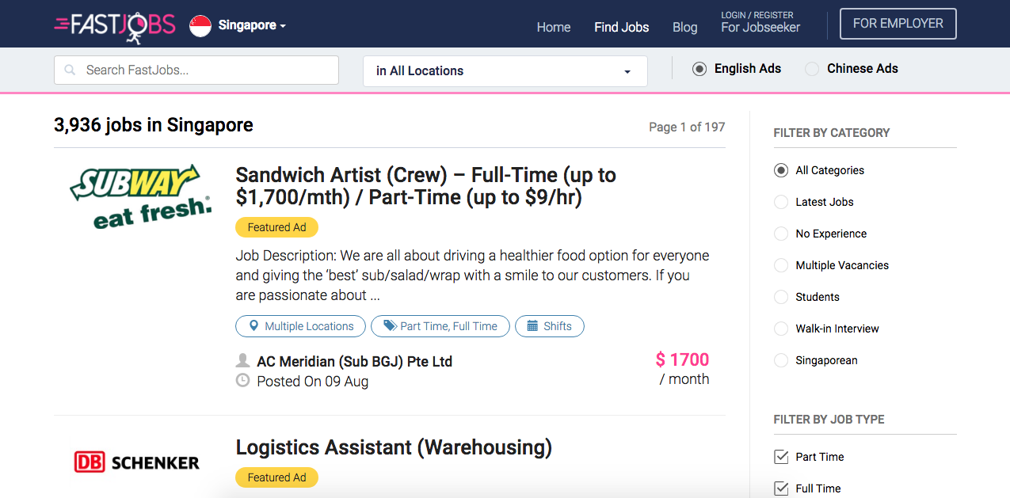Select the Chinese Ads radio button
This screenshot has height=498, width=1010.
click(x=812, y=69)
